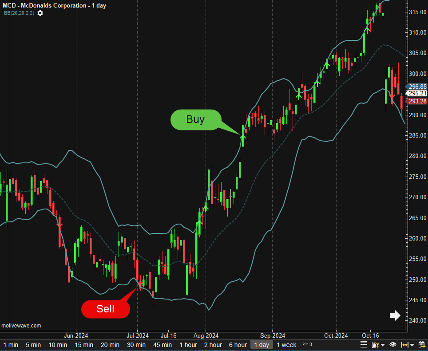Image resolution: width=428 pixels, height=351 pixels.
Task: Click the green Buy label callout
Action: coord(195,120)
